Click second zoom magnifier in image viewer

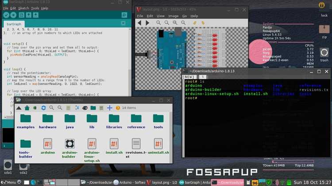click(166, 23)
